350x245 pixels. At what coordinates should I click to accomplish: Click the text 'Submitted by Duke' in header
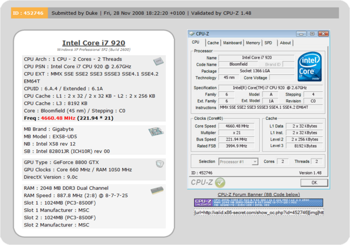point(74,13)
